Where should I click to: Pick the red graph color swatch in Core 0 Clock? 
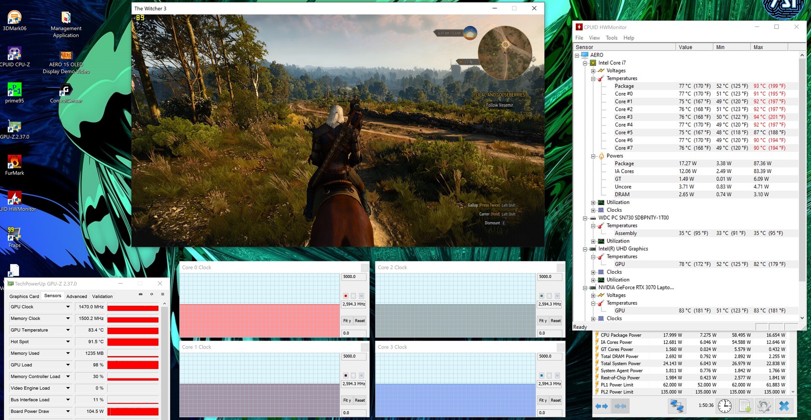coord(346,296)
